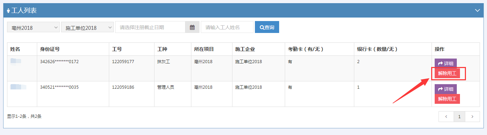Click 解除用工 for worker 122059177
This screenshot has width=487, height=135.
(x=447, y=73)
